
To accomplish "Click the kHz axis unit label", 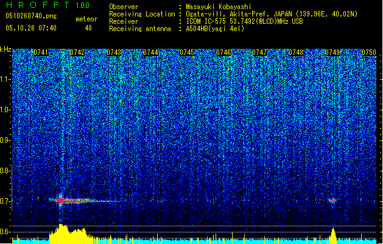I will pos(5,49).
